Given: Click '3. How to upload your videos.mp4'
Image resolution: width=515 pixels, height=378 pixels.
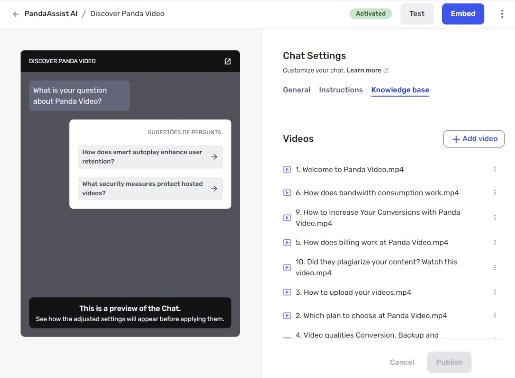Looking at the screenshot, I should (353, 293).
